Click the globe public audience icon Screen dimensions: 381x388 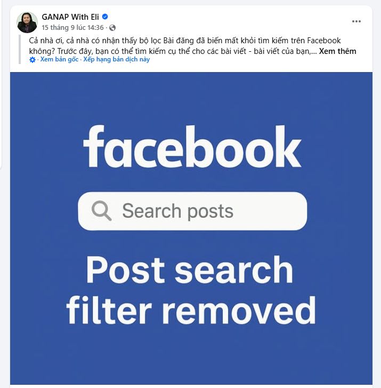112,28
